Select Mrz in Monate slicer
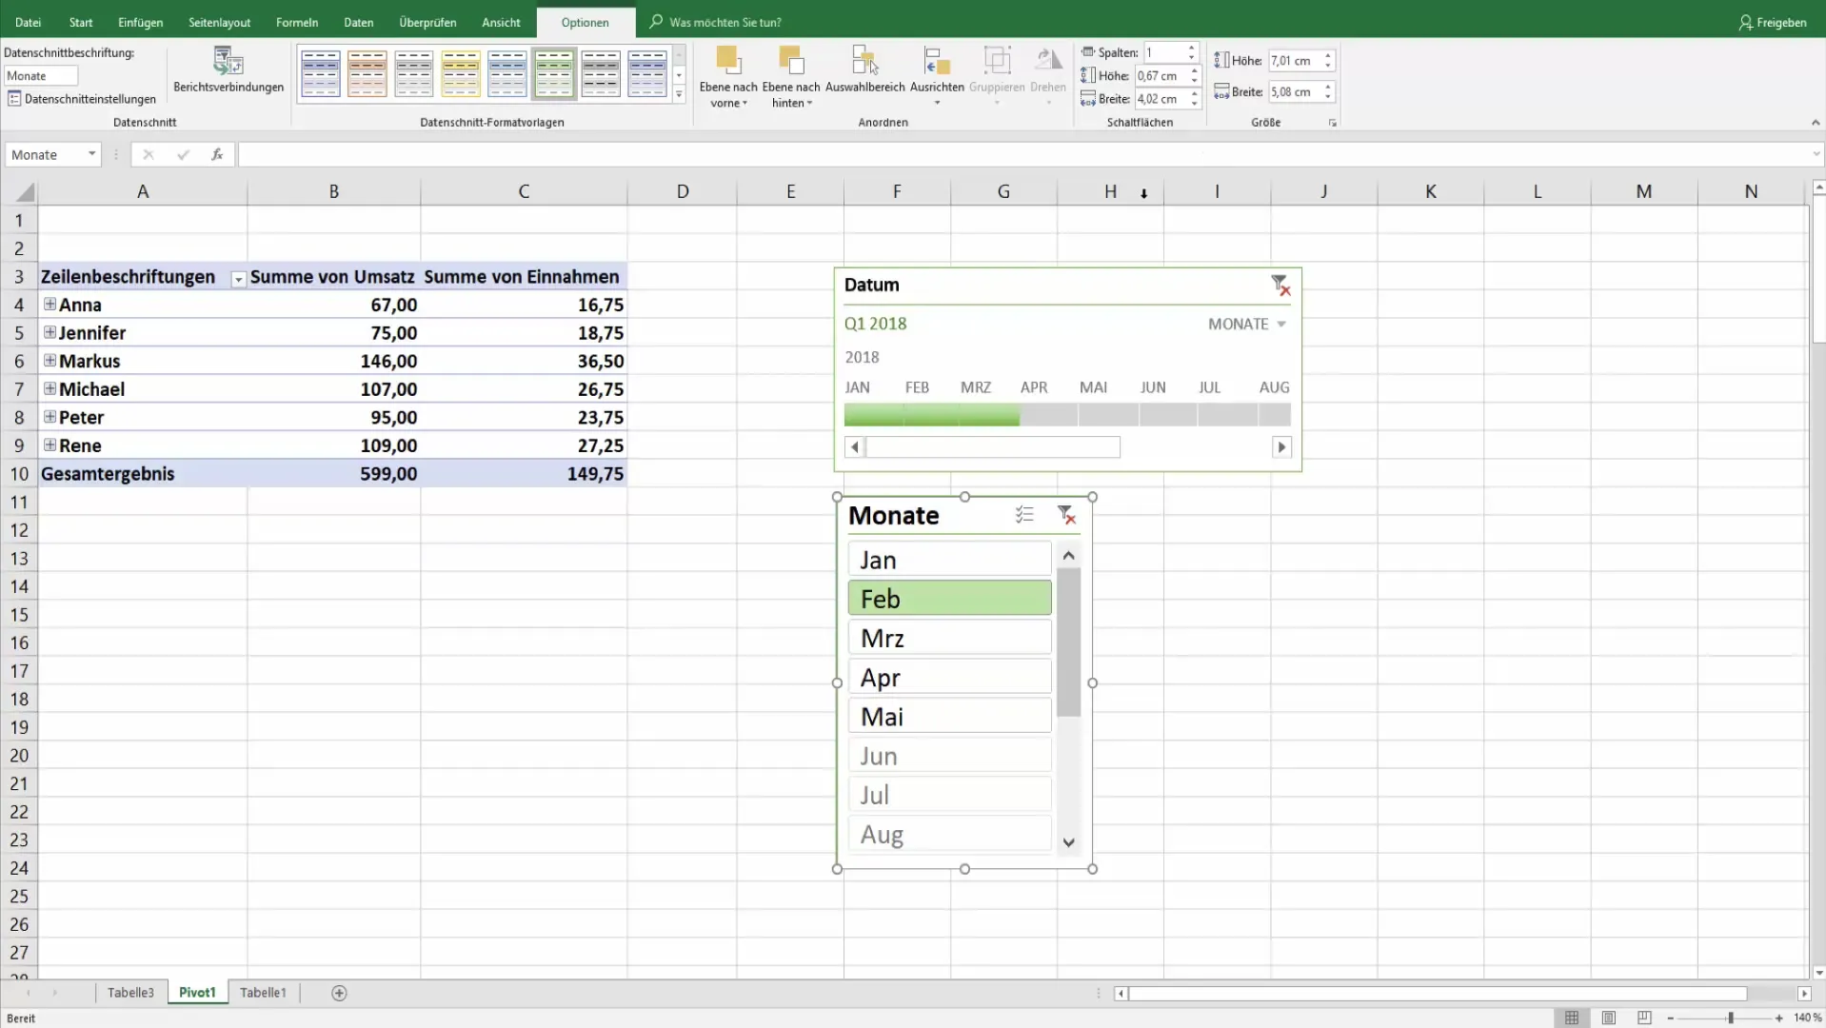This screenshot has height=1028, width=1826. [x=949, y=638]
